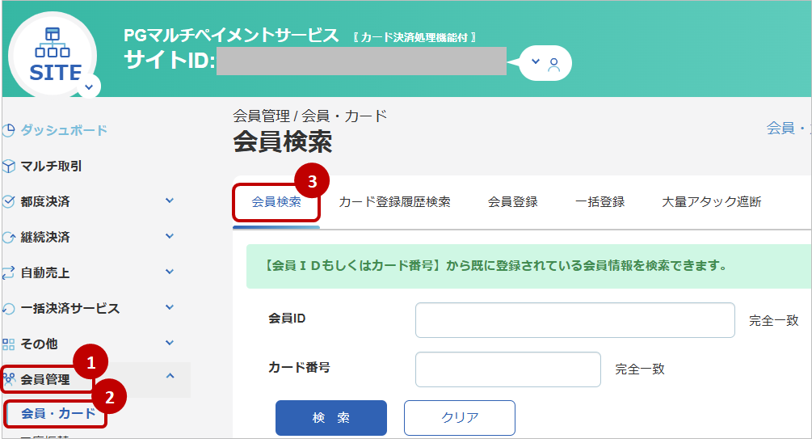Switch to the 会員検索 tab
The image size is (812, 439).
[276, 202]
